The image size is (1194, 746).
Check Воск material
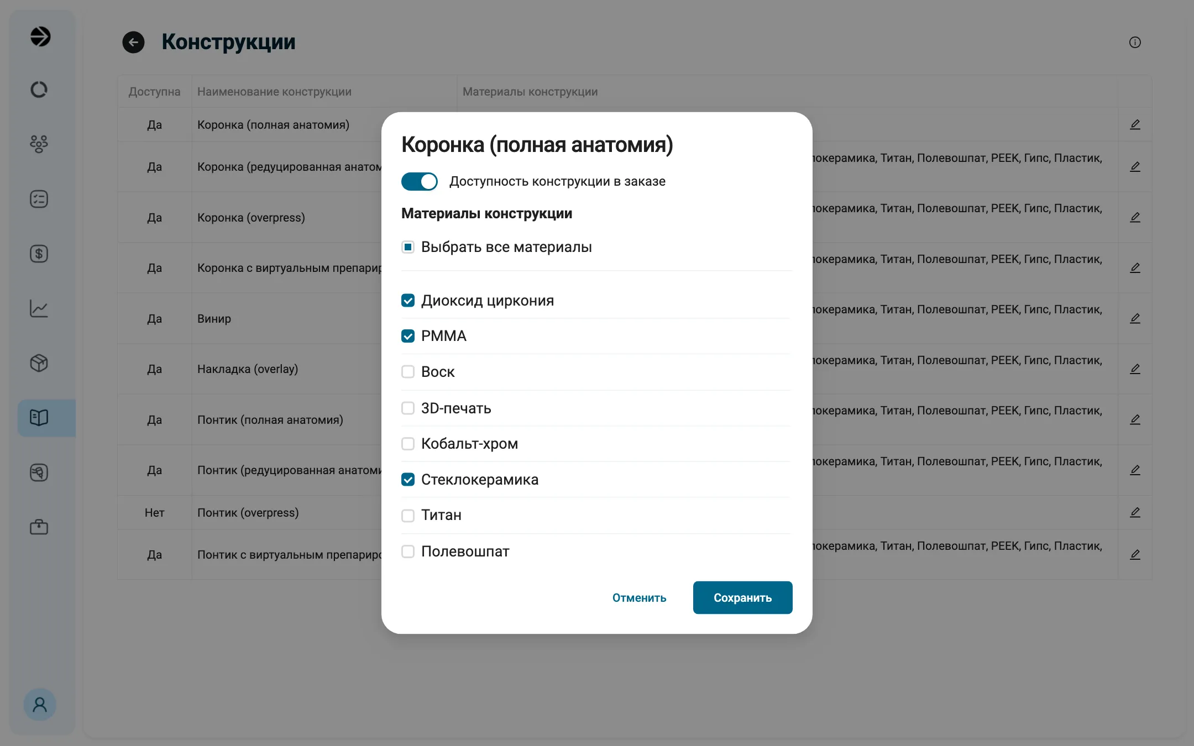(x=408, y=372)
